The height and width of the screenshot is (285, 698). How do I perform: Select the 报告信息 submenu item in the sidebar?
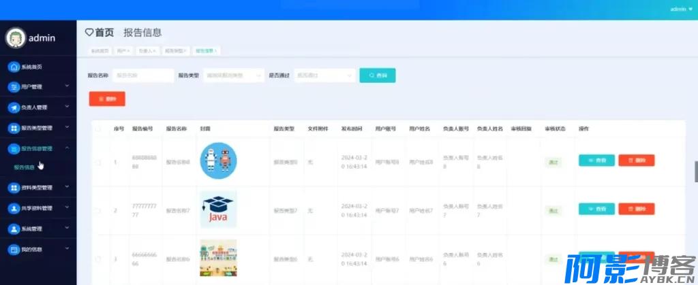pyautogui.click(x=24, y=168)
